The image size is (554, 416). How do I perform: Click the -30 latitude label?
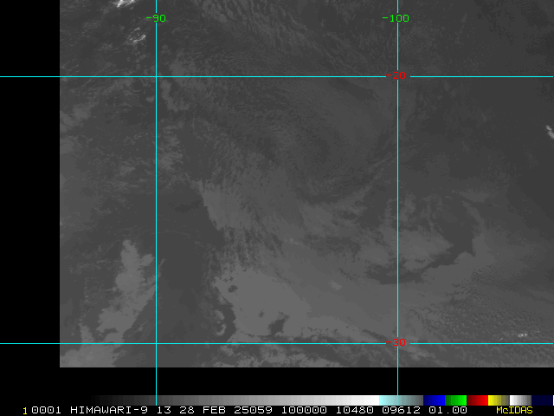[x=396, y=342]
